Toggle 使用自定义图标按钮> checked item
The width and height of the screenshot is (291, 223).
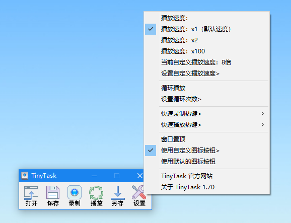207,151
